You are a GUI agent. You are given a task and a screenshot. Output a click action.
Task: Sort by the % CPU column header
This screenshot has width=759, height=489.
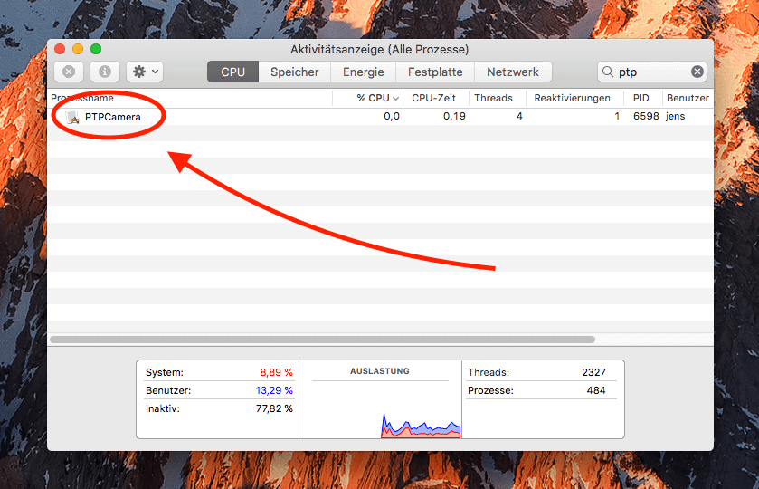[x=368, y=98]
